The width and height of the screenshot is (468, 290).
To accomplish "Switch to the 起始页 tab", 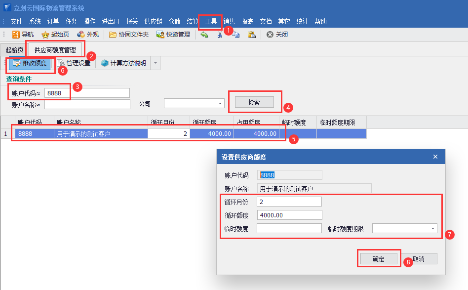I will point(14,50).
